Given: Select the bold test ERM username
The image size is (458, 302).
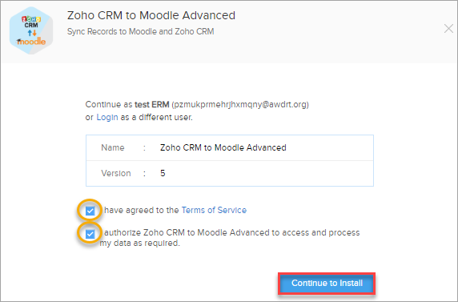Looking at the screenshot, I should 152,104.
